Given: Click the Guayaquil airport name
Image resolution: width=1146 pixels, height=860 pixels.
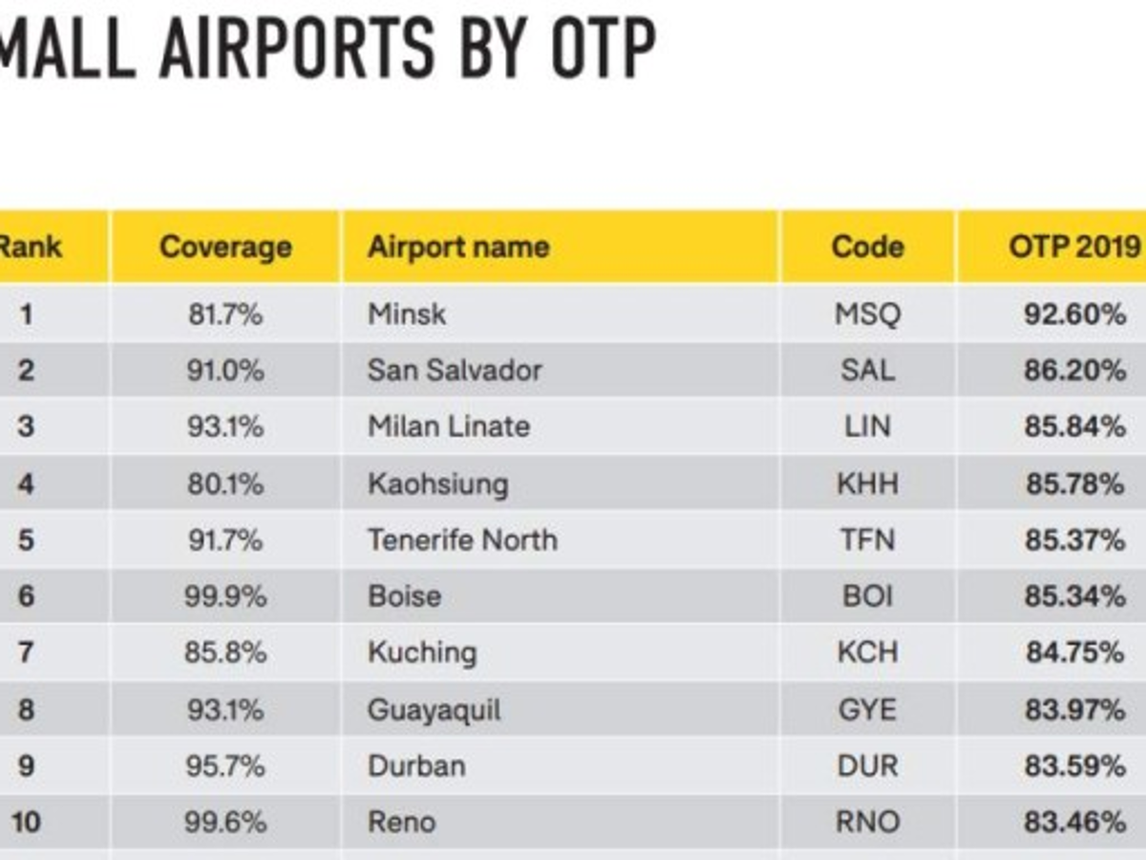Looking at the screenshot, I should pos(435,710).
